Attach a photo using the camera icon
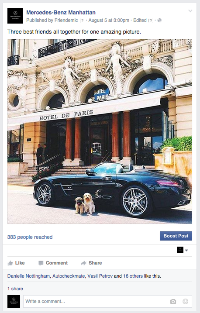200x313 pixels. [173, 301]
